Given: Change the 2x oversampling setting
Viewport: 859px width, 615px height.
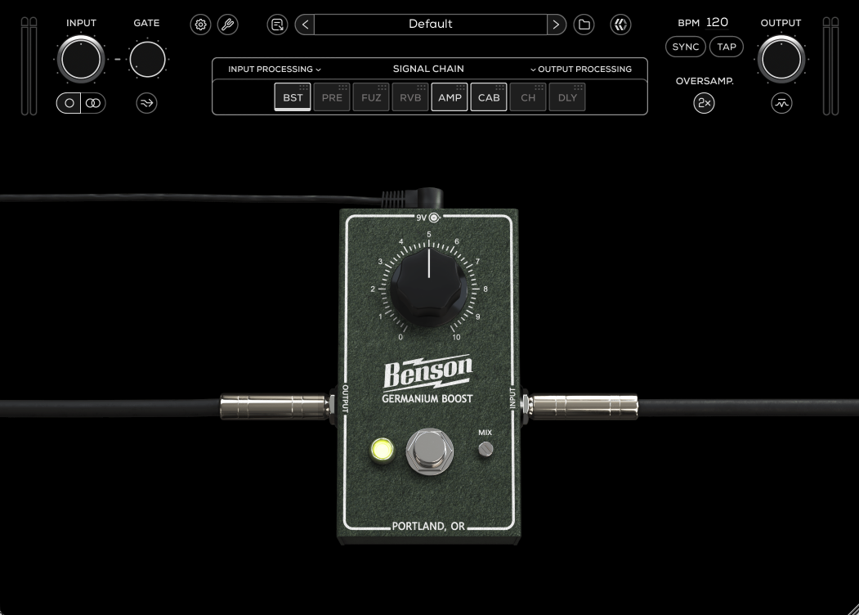Looking at the screenshot, I should tap(704, 103).
